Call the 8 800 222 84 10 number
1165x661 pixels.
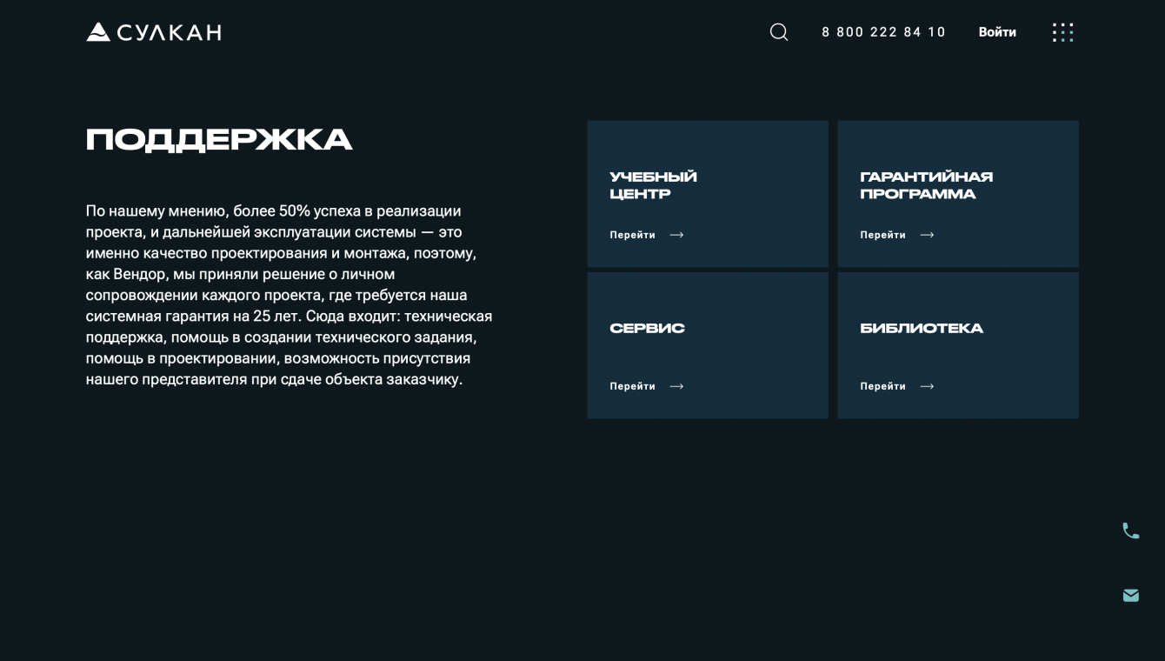click(x=883, y=32)
